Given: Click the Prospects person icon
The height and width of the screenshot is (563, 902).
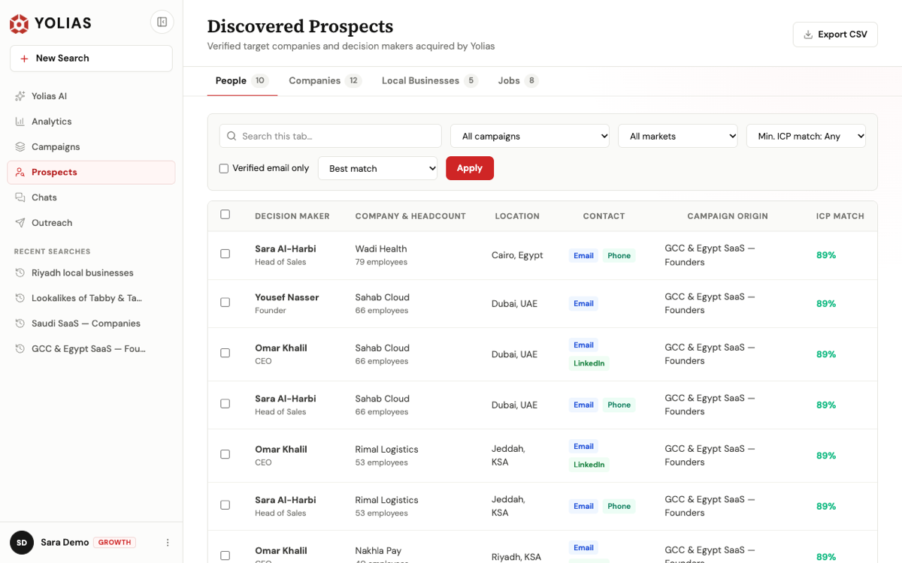Looking at the screenshot, I should (x=20, y=173).
